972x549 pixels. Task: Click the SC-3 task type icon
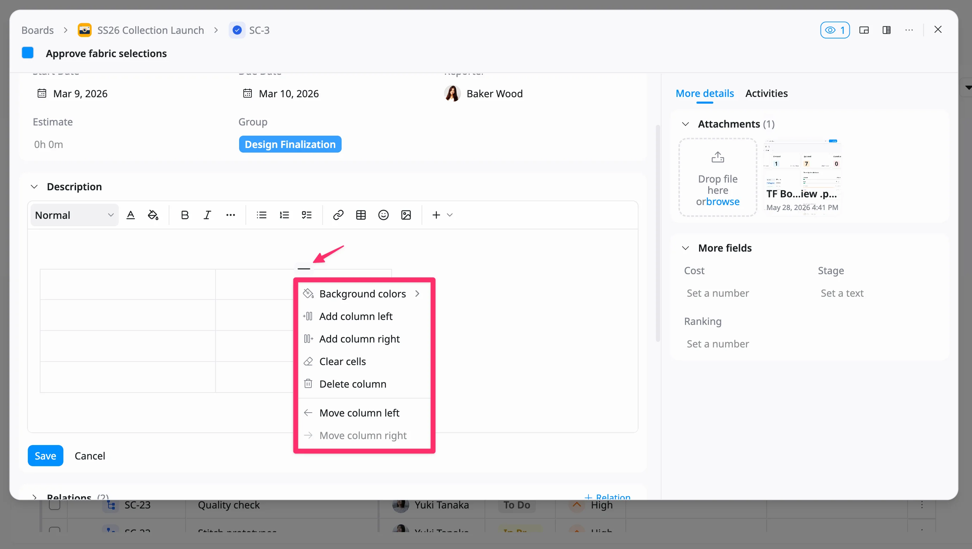pyautogui.click(x=237, y=30)
